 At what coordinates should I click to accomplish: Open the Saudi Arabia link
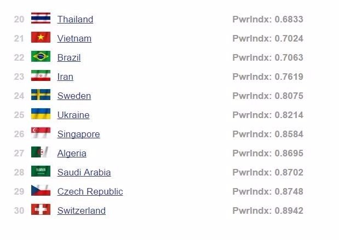point(84,172)
